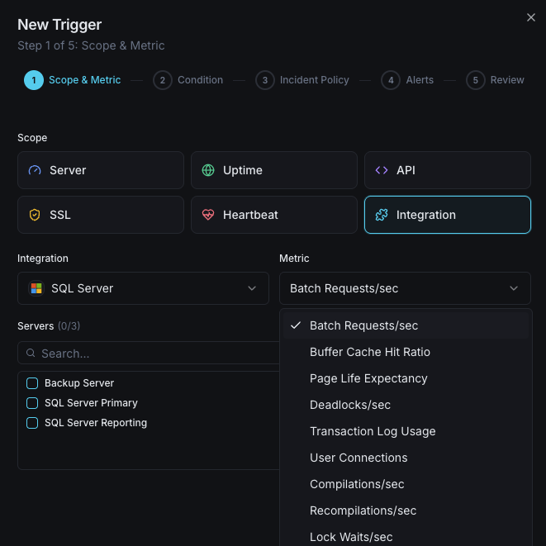The height and width of the screenshot is (546, 546).
Task: Select Recompilations/sec metric option
Action: click(406, 510)
